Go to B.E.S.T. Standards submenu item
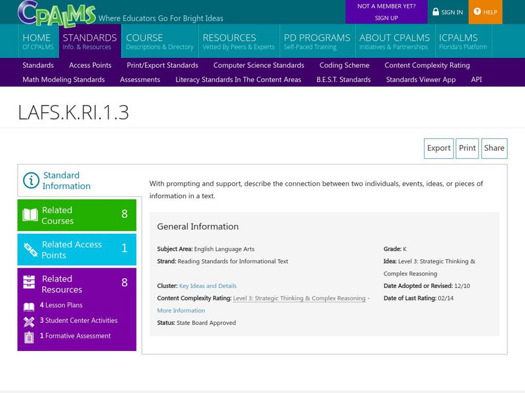The width and height of the screenshot is (525, 393). (343, 79)
